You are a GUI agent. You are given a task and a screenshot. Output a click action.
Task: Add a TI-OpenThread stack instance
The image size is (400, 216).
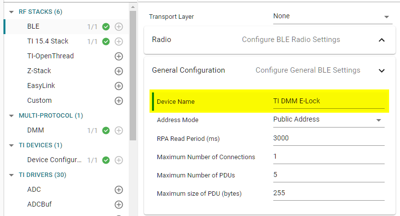point(118,56)
